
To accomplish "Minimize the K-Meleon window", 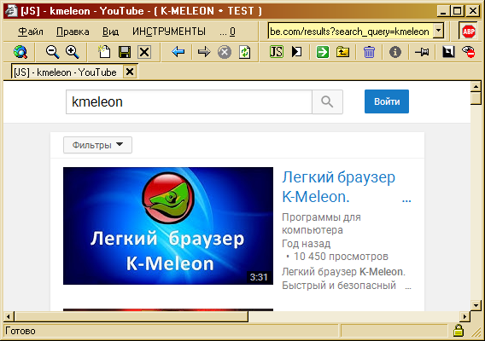I will tap(443, 11).
